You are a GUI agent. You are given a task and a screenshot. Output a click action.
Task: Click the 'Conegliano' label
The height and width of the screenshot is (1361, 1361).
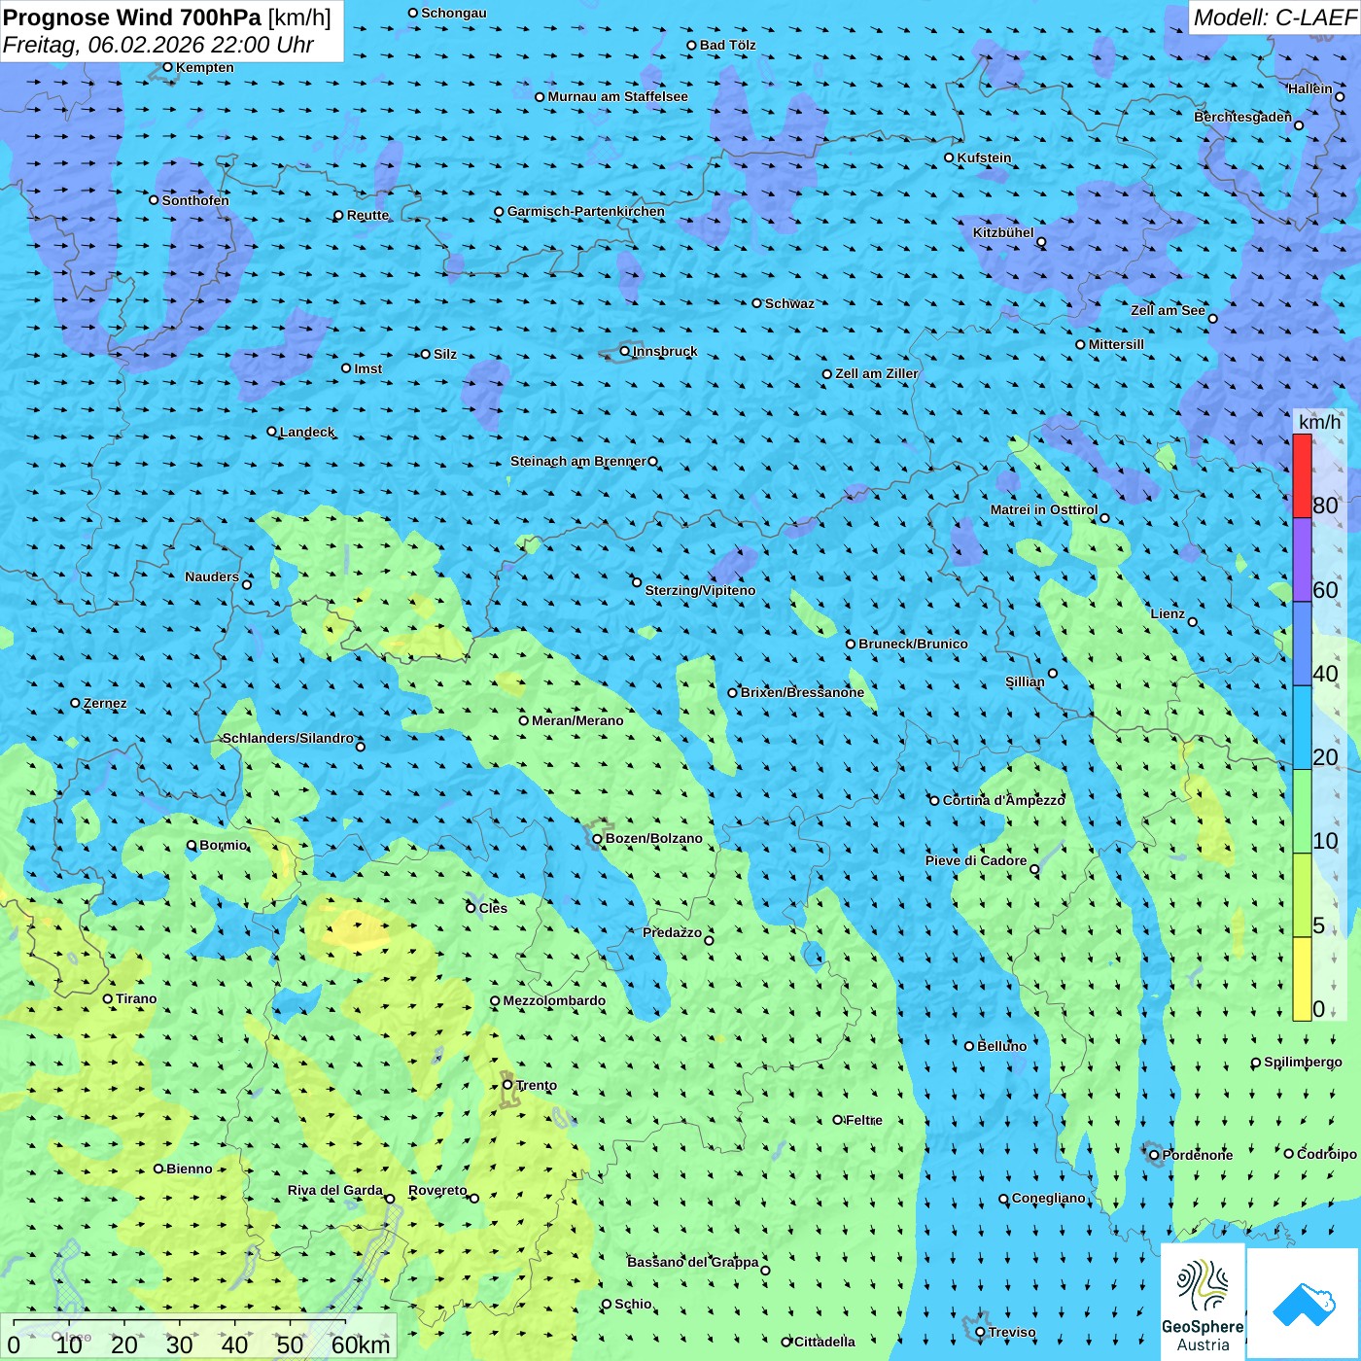coord(1049,1198)
